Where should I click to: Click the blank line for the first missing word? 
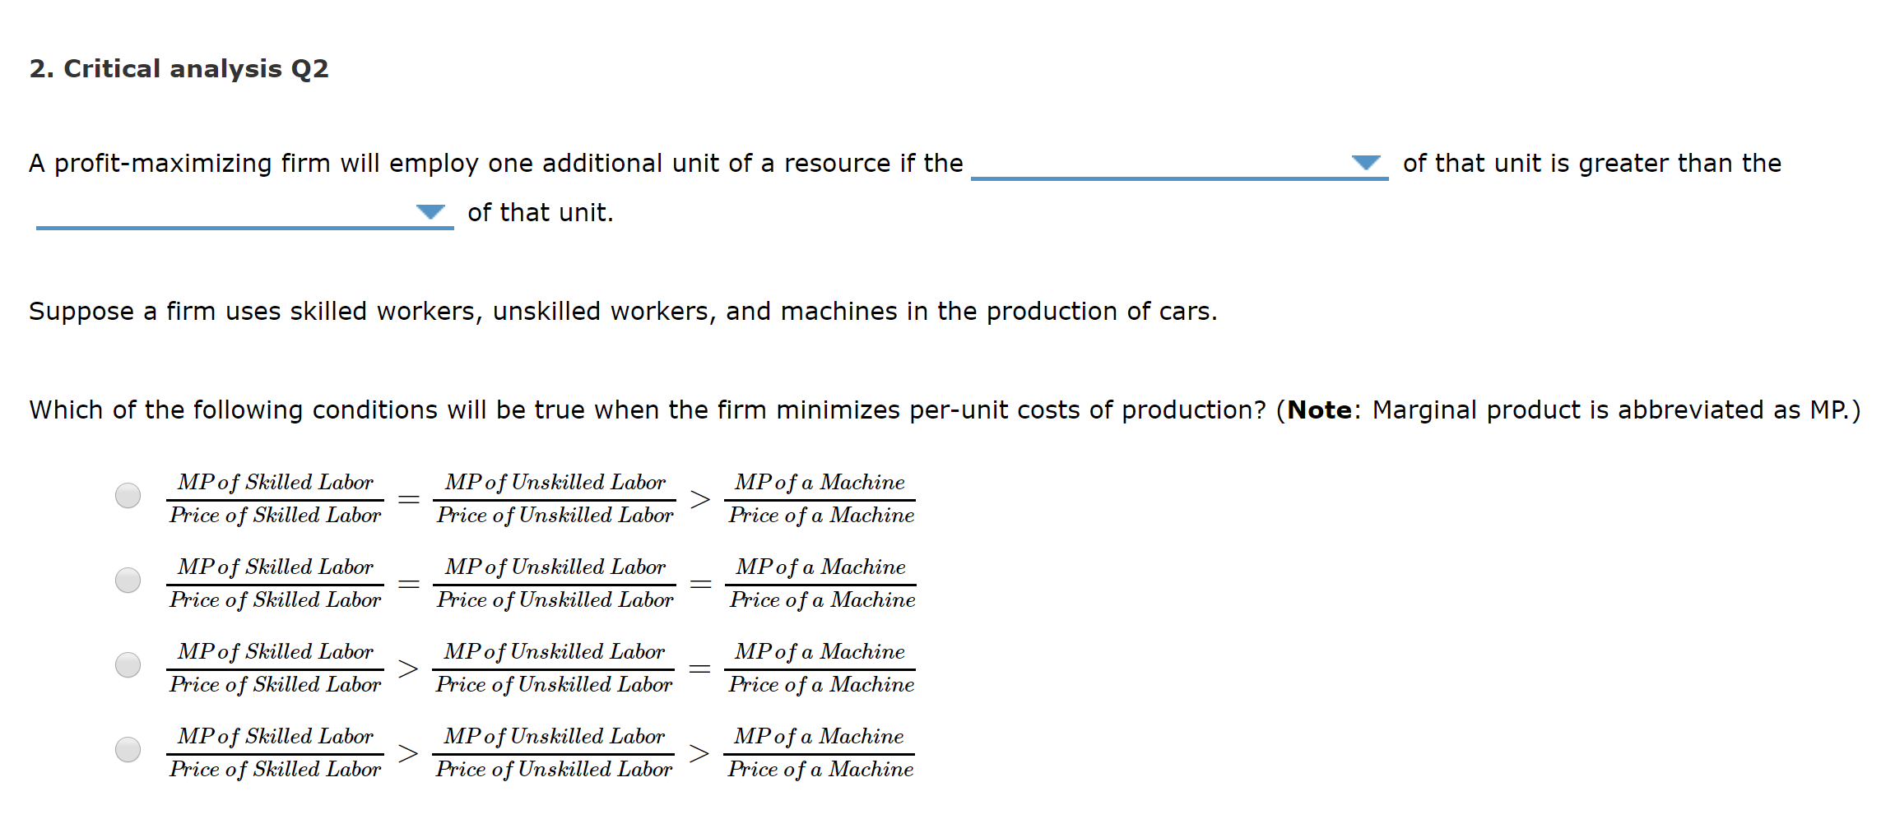coord(1177,177)
